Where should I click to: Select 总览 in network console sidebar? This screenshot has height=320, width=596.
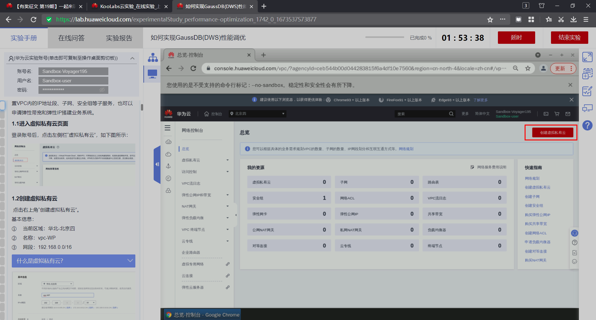pyautogui.click(x=186, y=149)
